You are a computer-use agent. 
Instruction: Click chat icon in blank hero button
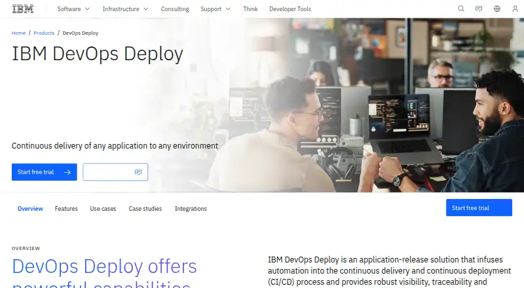[138, 172]
